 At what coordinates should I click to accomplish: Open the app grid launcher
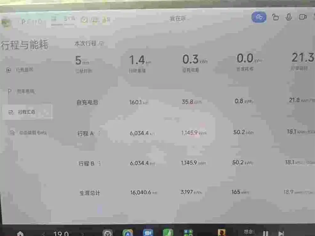point(189,233)
